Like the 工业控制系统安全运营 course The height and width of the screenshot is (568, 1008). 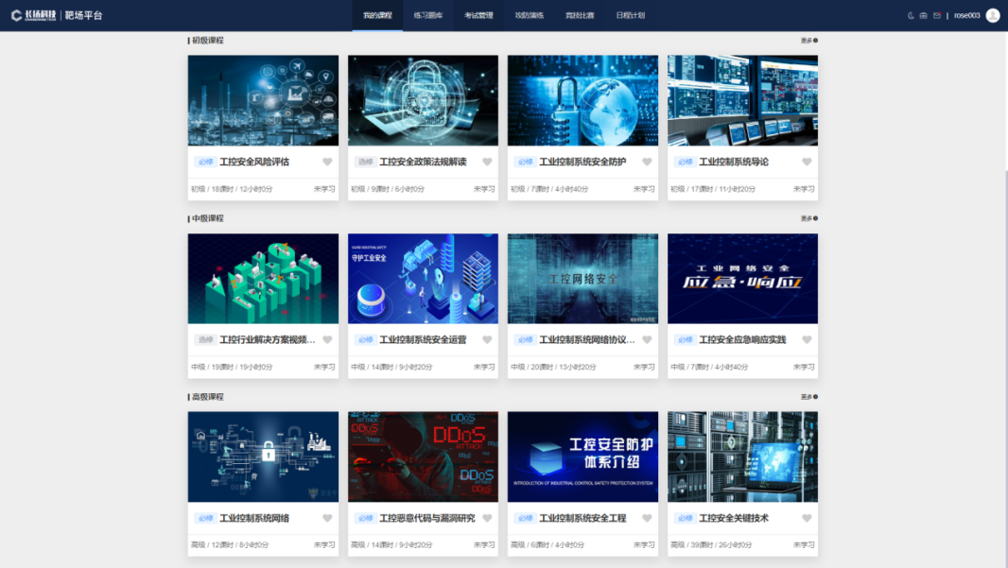tap(487, 340)
